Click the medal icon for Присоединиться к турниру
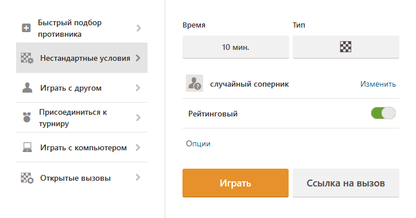416x218 pixels. pos(27,117)
